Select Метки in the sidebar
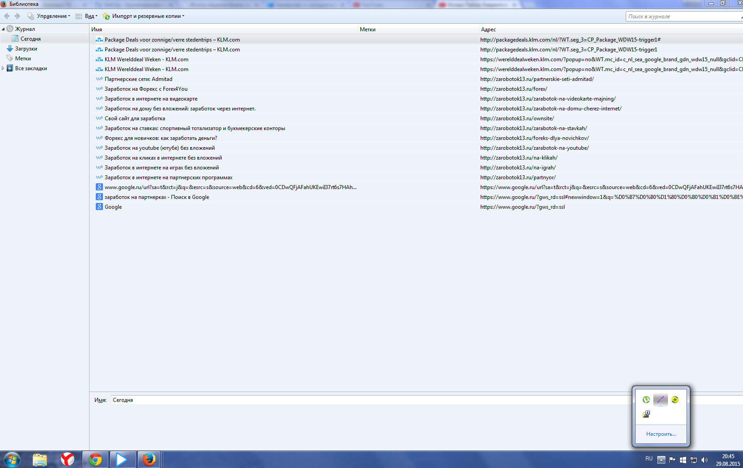743x468 pixels. point(23,59)
